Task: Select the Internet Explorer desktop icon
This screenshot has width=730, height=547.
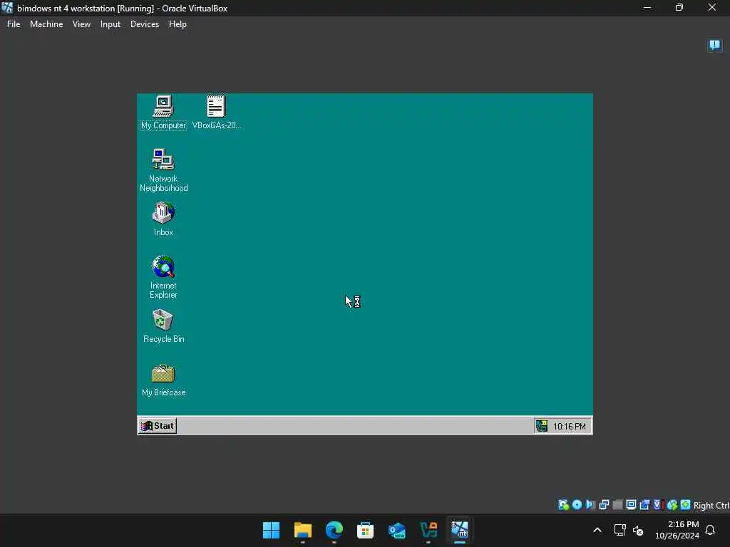Action: (x=163, y=277)
